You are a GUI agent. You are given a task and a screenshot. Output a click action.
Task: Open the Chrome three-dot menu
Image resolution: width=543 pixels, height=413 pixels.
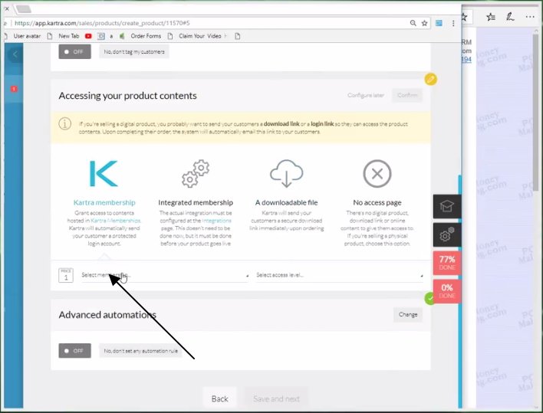[453, 23]
